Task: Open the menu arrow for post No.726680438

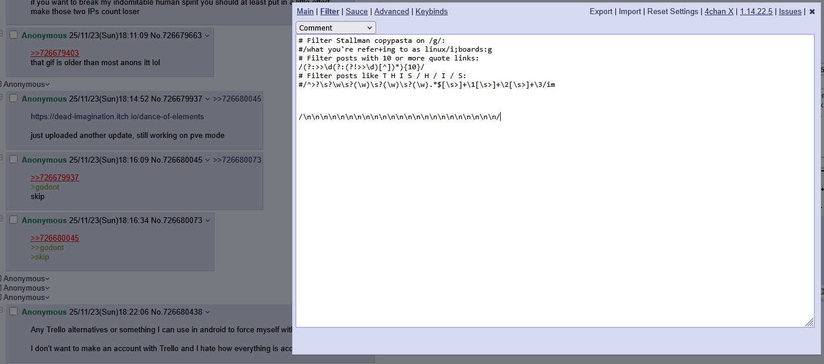Action: click(x=207, y=312)
